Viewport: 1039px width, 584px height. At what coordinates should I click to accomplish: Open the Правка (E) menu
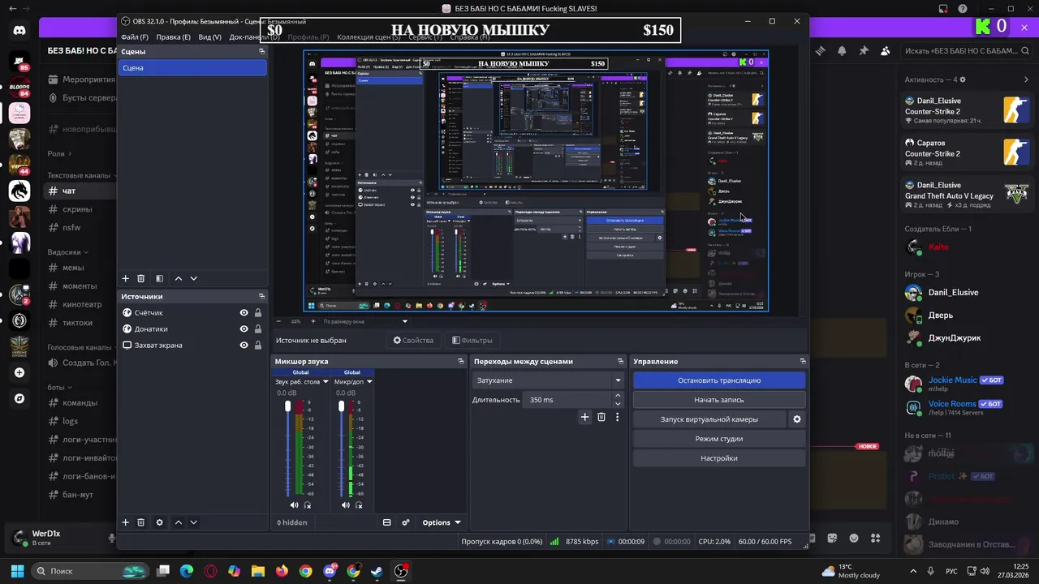coord(173,36)
